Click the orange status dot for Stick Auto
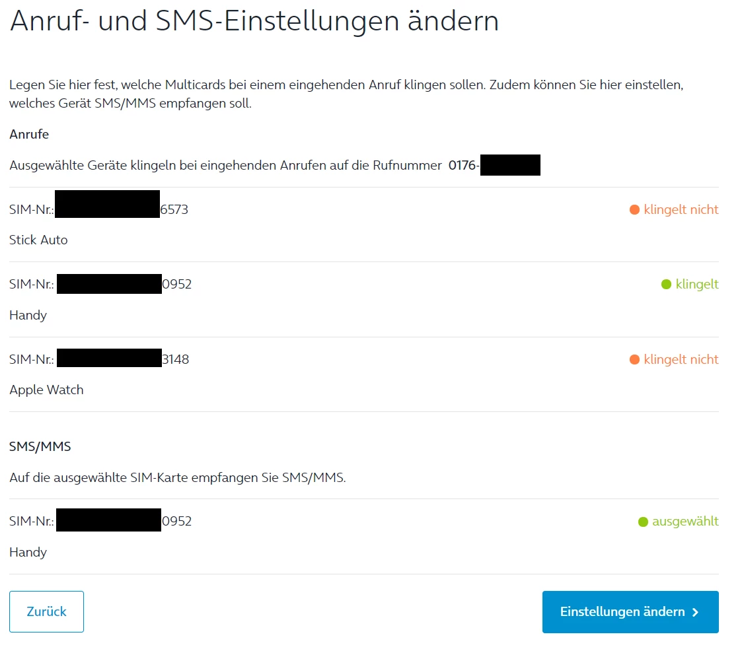 634,210
